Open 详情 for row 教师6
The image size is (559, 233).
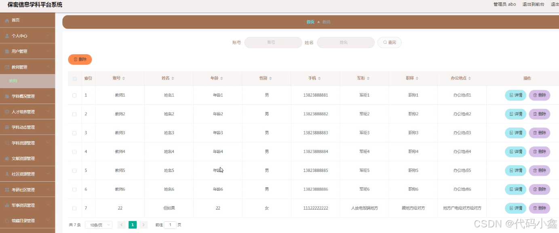click(515, 189)
